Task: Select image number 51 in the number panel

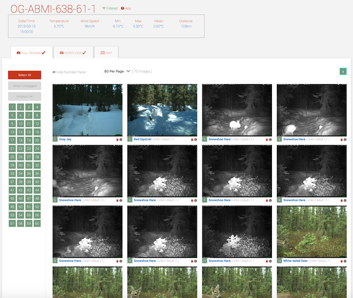Action: [29, 207]
